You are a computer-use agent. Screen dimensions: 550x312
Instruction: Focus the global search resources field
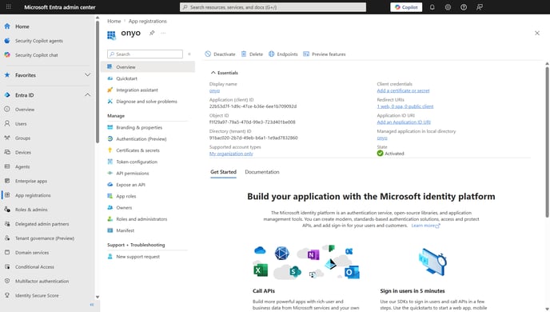click(x=273, y=7)
